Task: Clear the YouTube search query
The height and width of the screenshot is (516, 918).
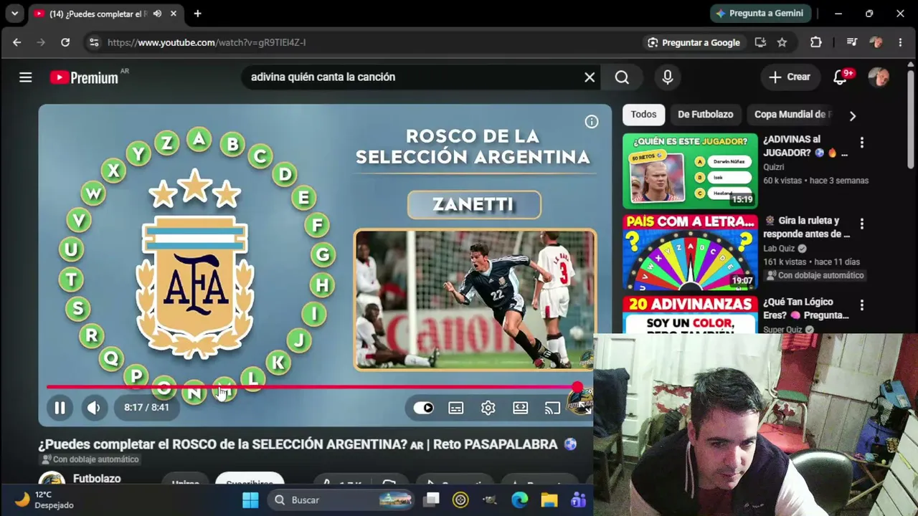Action: [x=590, y=77]
